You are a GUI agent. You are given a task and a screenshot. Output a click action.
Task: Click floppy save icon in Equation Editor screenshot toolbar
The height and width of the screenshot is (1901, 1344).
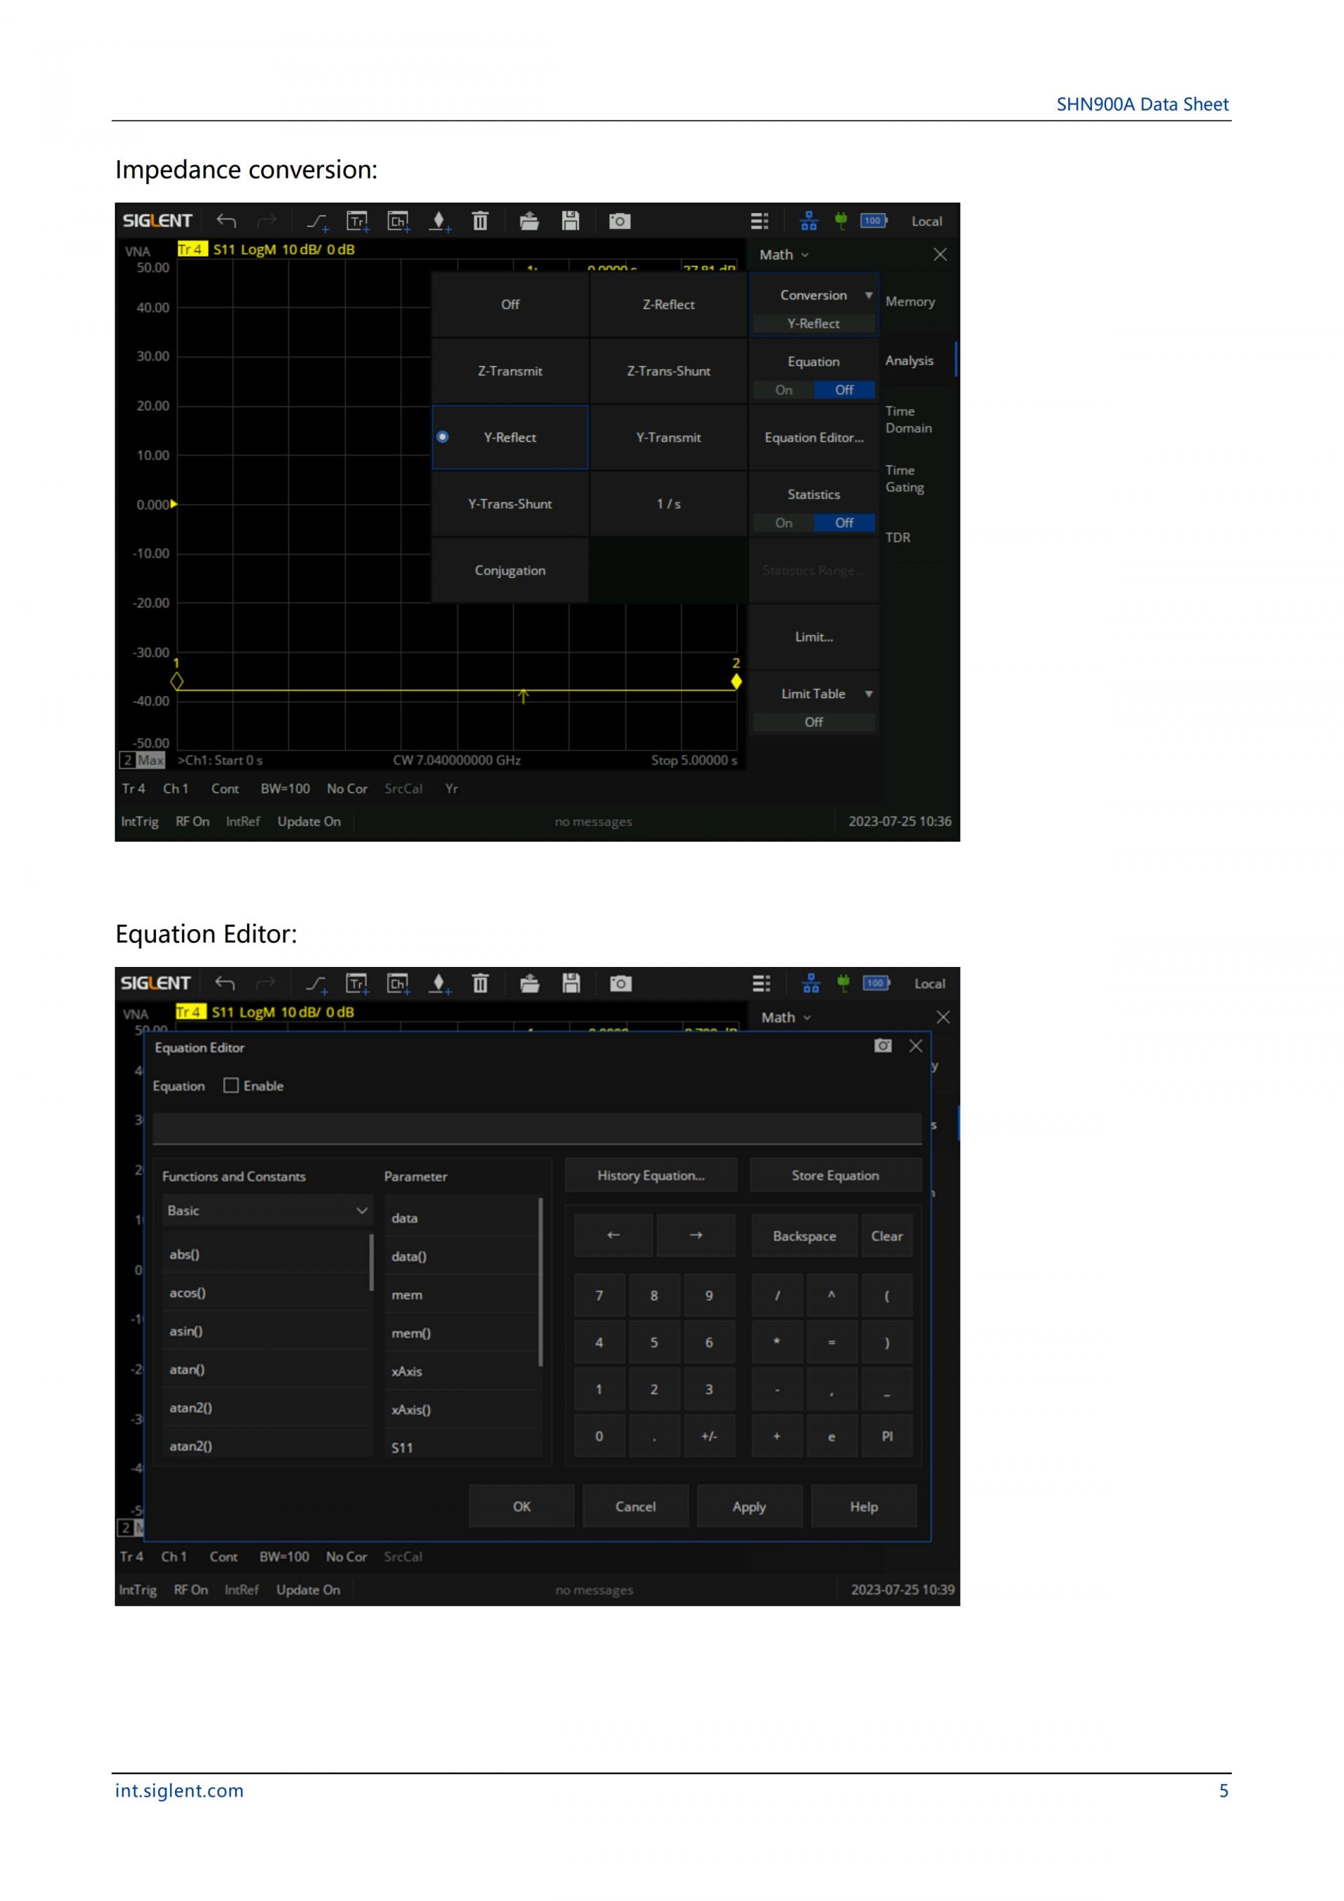pyautogui.click(x=571, y=984)
